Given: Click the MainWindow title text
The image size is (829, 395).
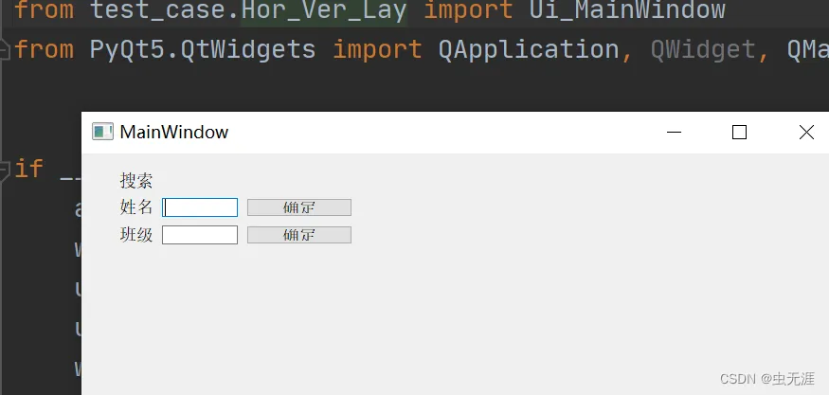Looking at the screenshot, I should [x=174, y=132].
